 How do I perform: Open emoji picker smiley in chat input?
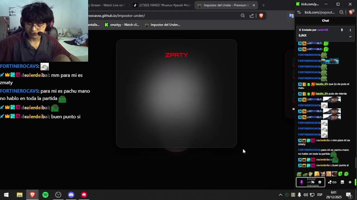(320, 182)
